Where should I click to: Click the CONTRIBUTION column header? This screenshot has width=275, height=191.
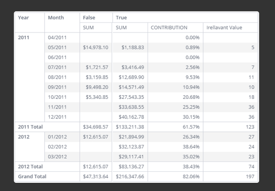point(169,28)
